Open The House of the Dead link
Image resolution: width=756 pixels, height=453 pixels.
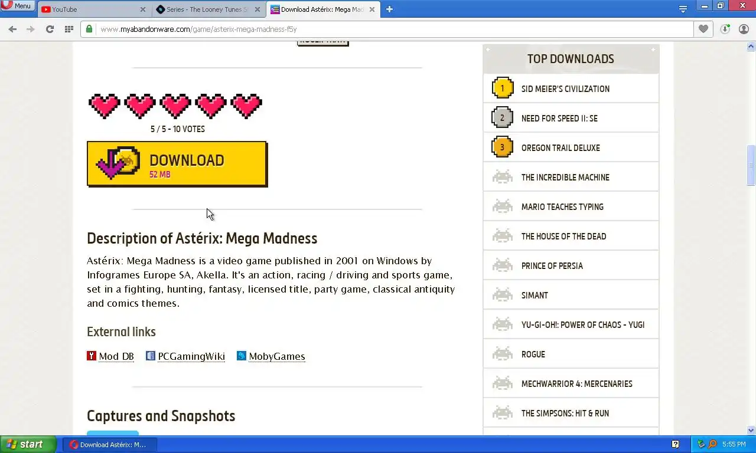click(563, 237)
